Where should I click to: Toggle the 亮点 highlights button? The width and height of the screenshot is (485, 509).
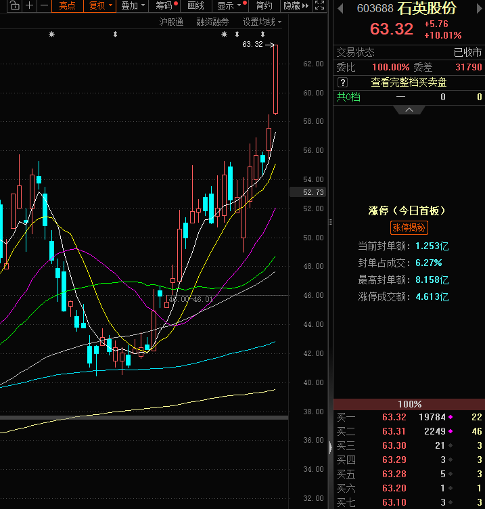point(68,6)
